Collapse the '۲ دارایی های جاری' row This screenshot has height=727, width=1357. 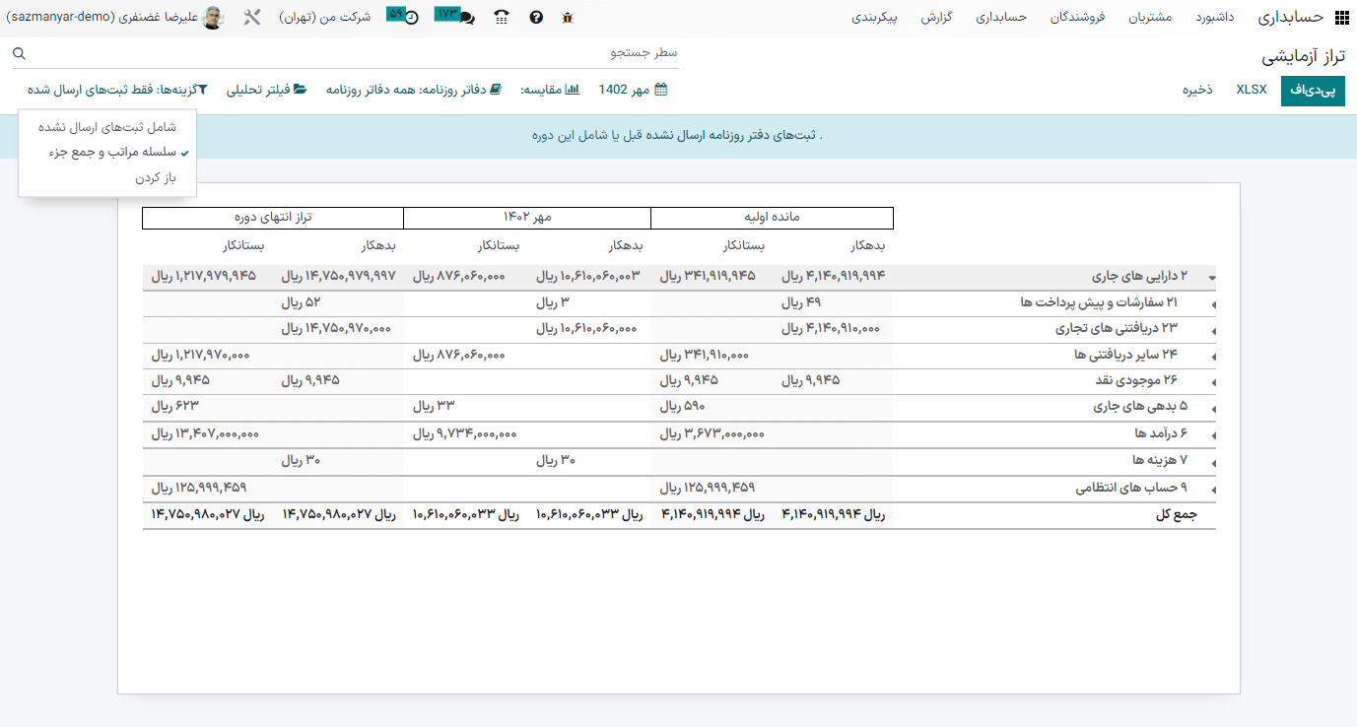pos(1211,278)
